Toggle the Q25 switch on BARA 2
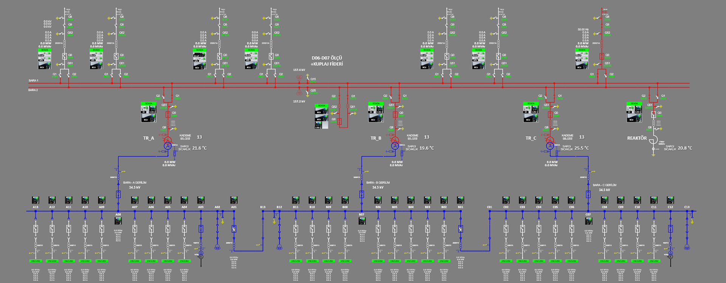The height and width of the screenshot is (283, 726). click(307, 91)
